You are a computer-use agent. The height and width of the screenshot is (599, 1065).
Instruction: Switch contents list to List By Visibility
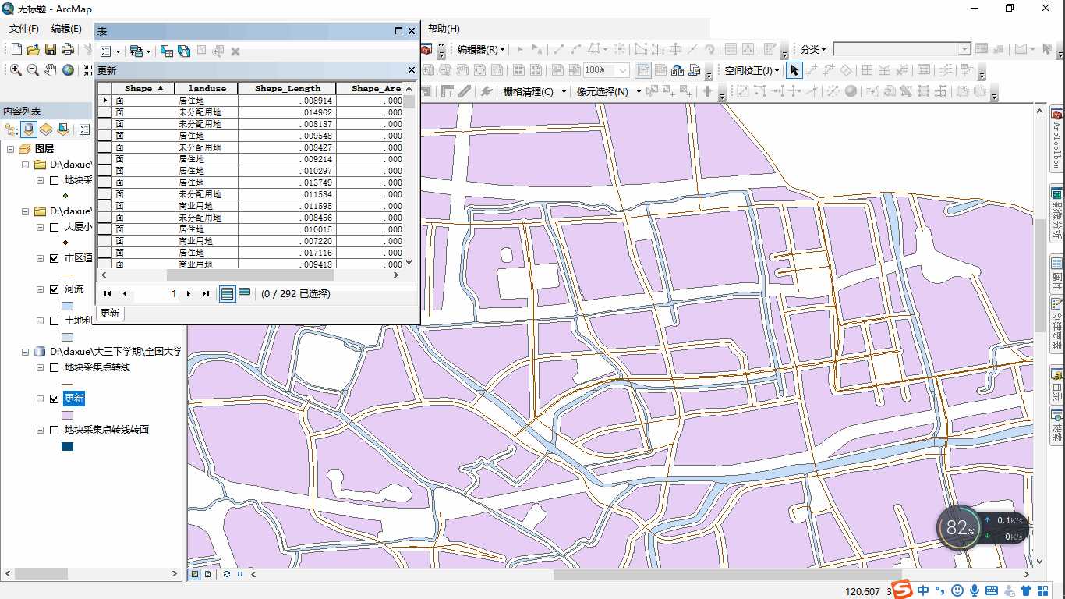[x=46, y=129]
